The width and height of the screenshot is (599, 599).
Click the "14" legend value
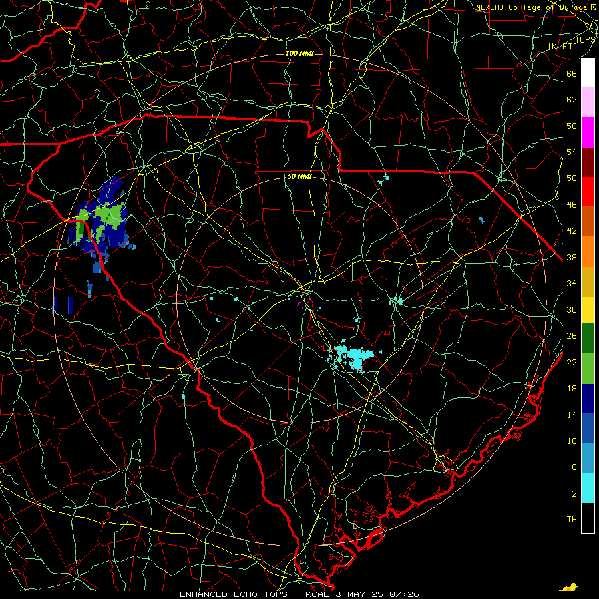[x=572, y=415]
